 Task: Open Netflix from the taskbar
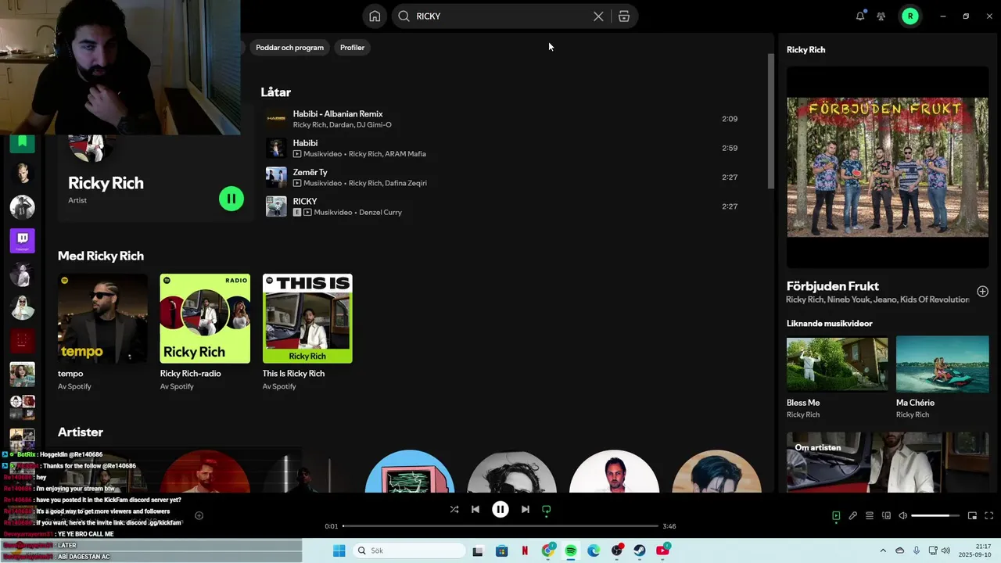coord(525,551)
